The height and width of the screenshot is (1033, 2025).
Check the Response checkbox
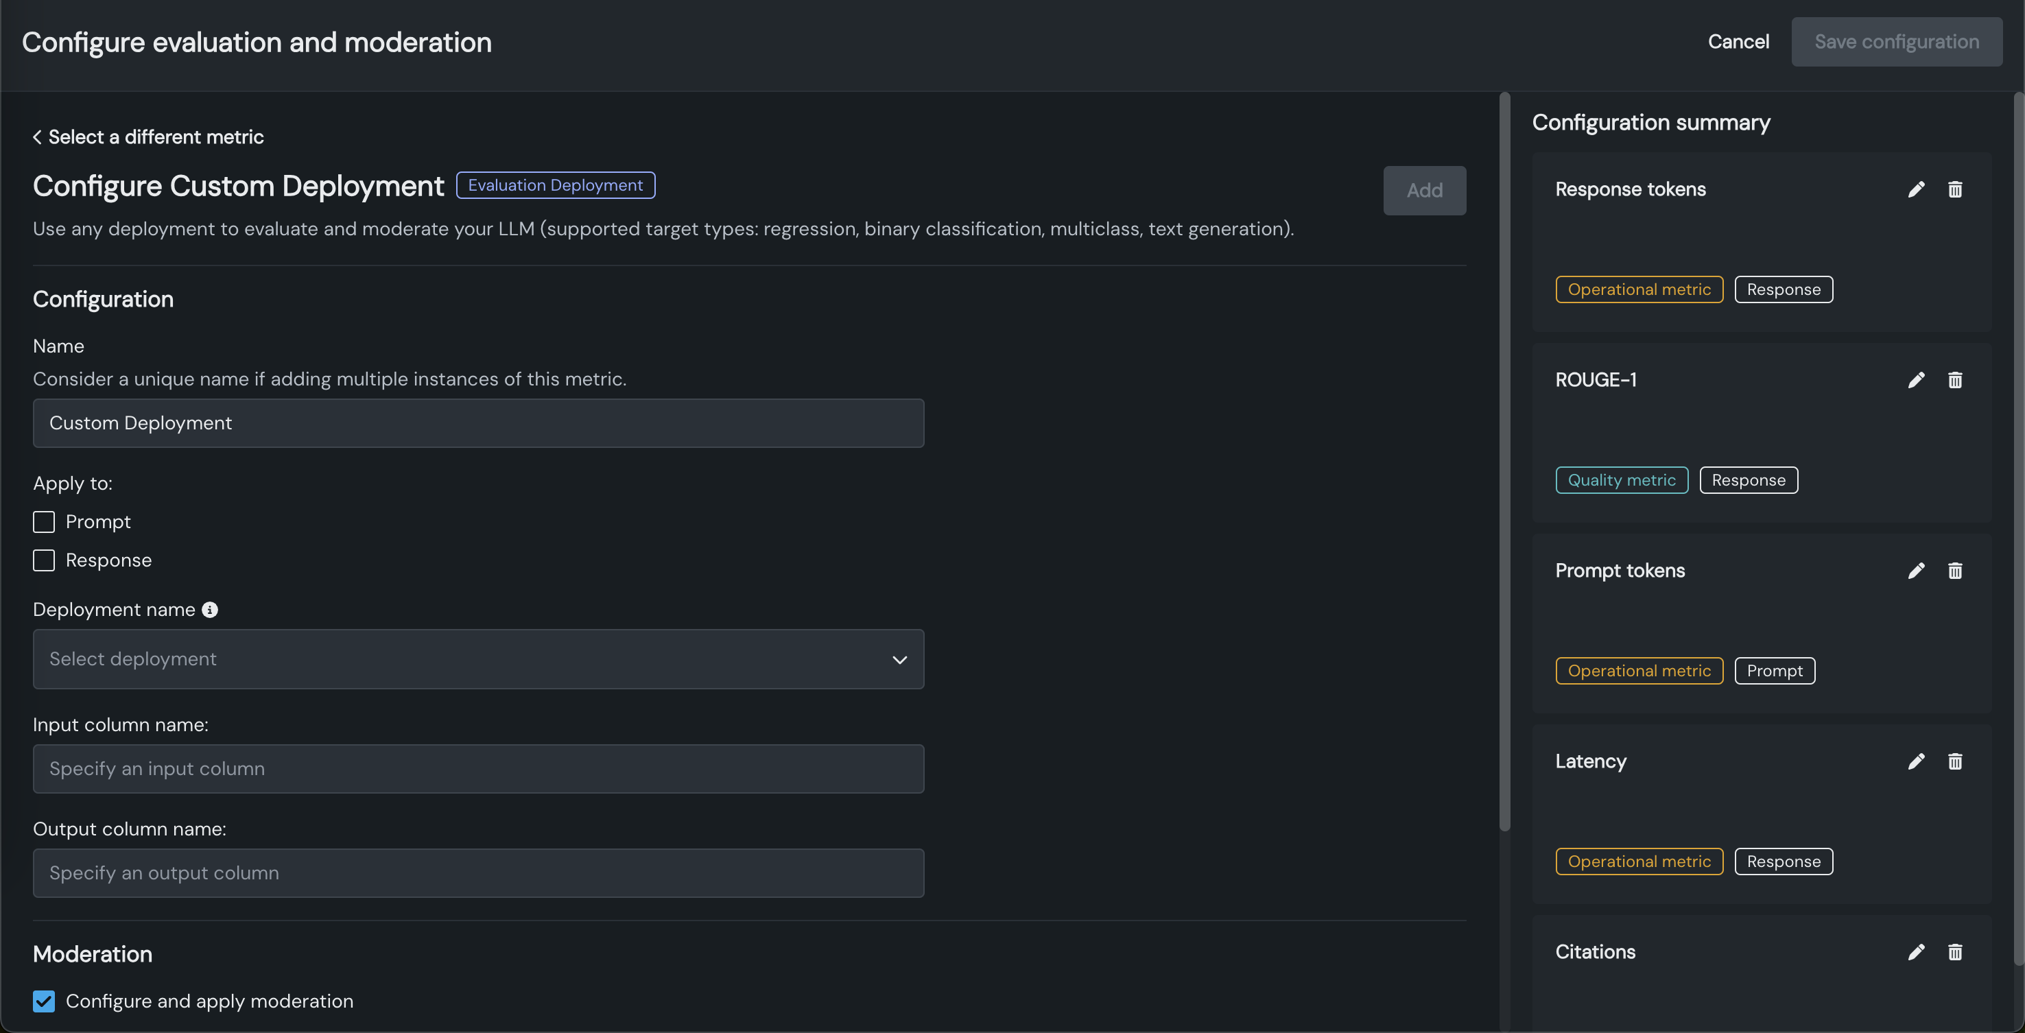(44, 560)
